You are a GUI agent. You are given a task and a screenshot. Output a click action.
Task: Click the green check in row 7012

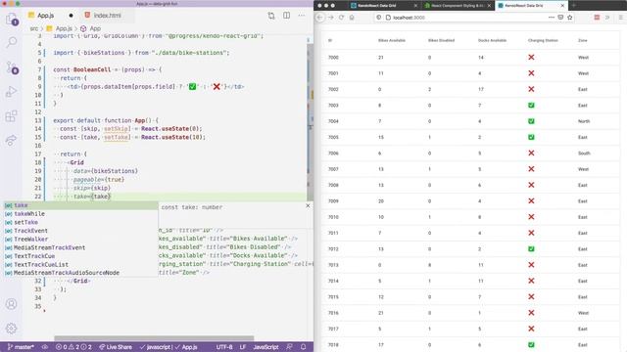point(531,249)
